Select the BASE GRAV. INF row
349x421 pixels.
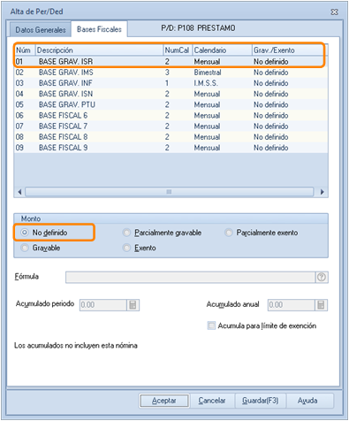tap(171, 83)
